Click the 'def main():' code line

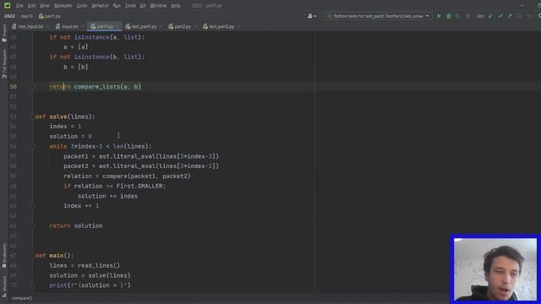tap(54, 255)
